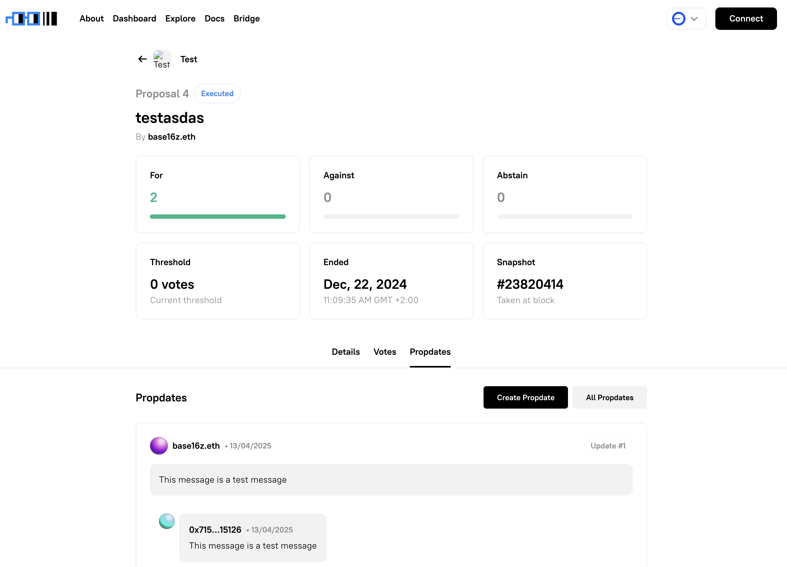The width and height of the screenshot is (787, 567).
Task: Click the Test DAO avatar image
Action: point(162,59)
